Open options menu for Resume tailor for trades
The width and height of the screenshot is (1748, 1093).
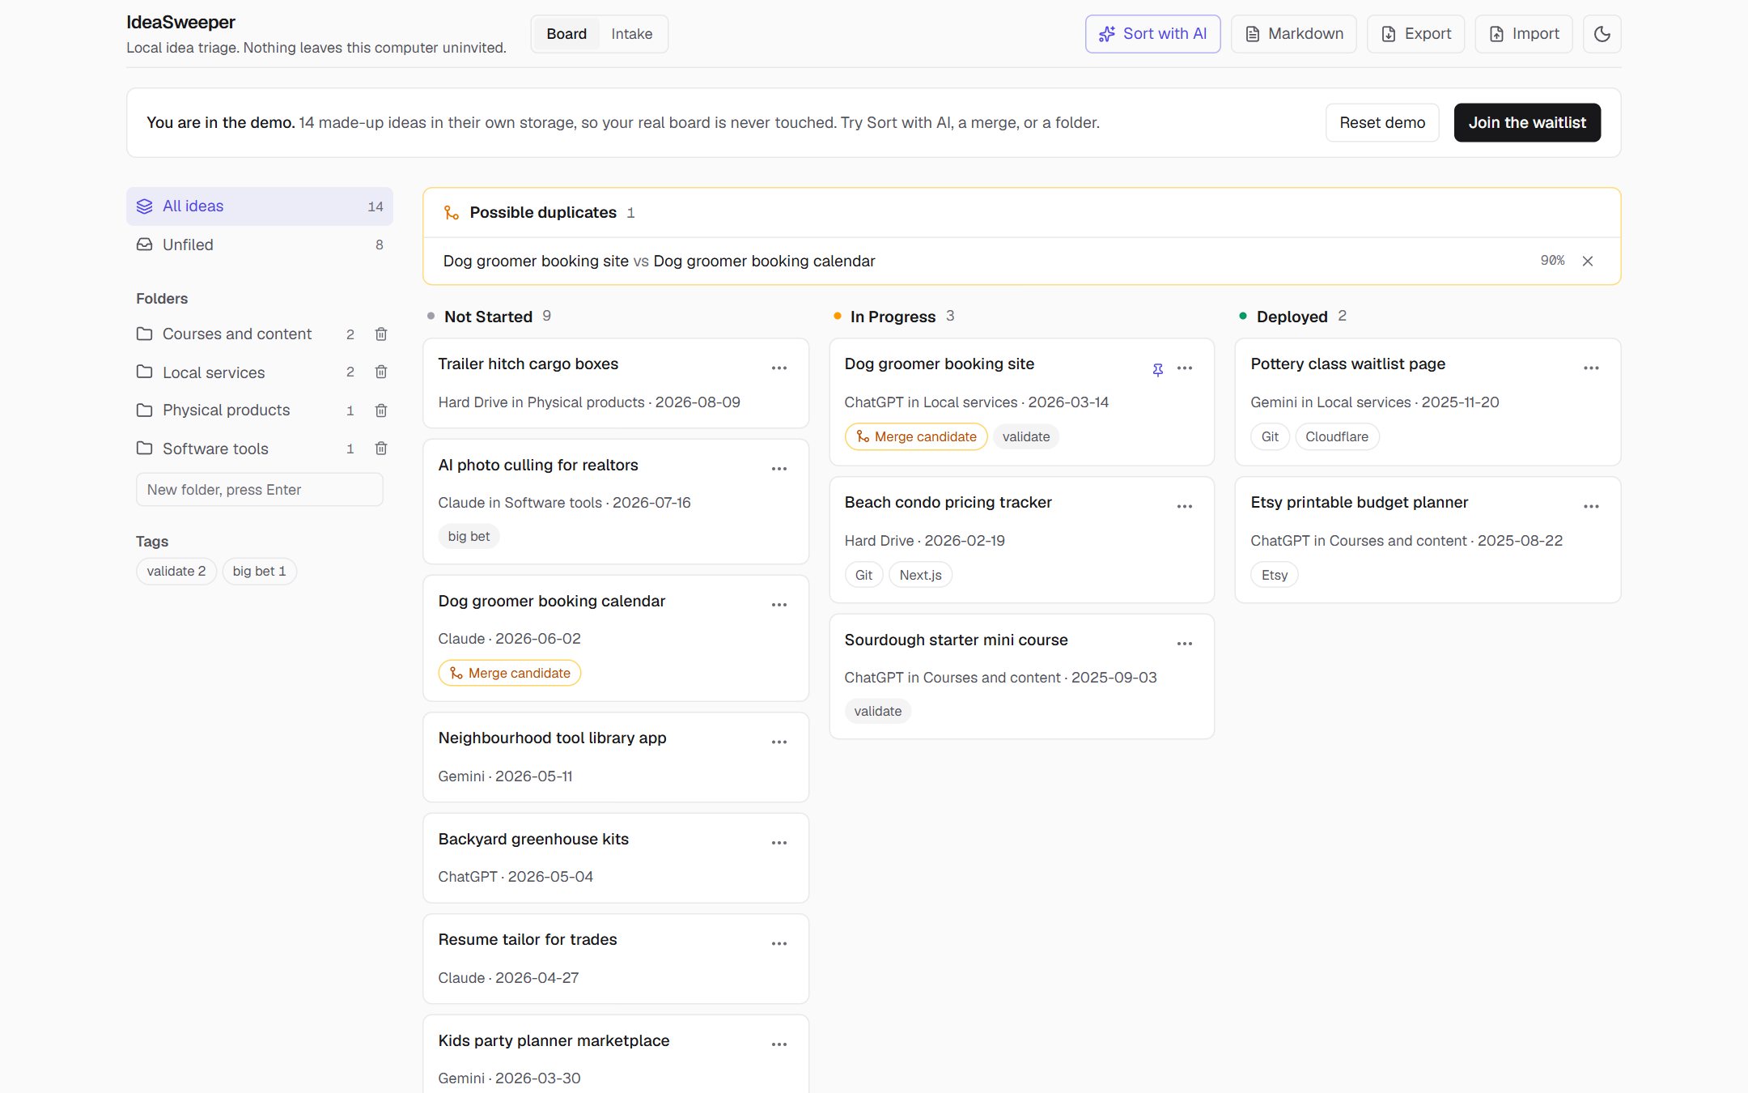coord(779,944)
